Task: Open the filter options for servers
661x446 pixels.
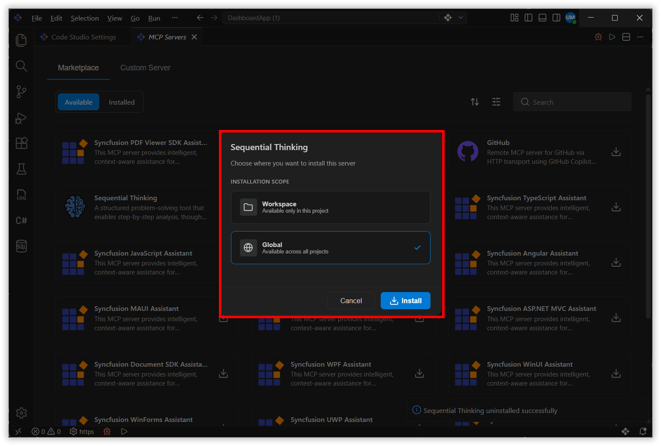Action: coord(496,102)
